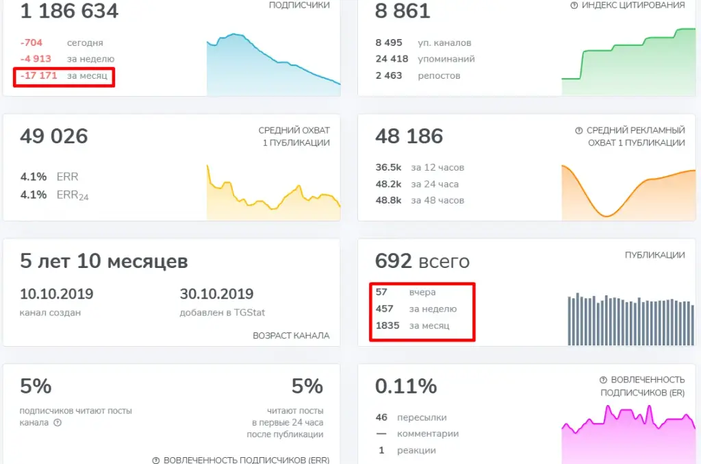The height and width of the screenshot is (464, 701).
Task: Click '48.2k' за 24 часа
Action: [x=389, y=184]
